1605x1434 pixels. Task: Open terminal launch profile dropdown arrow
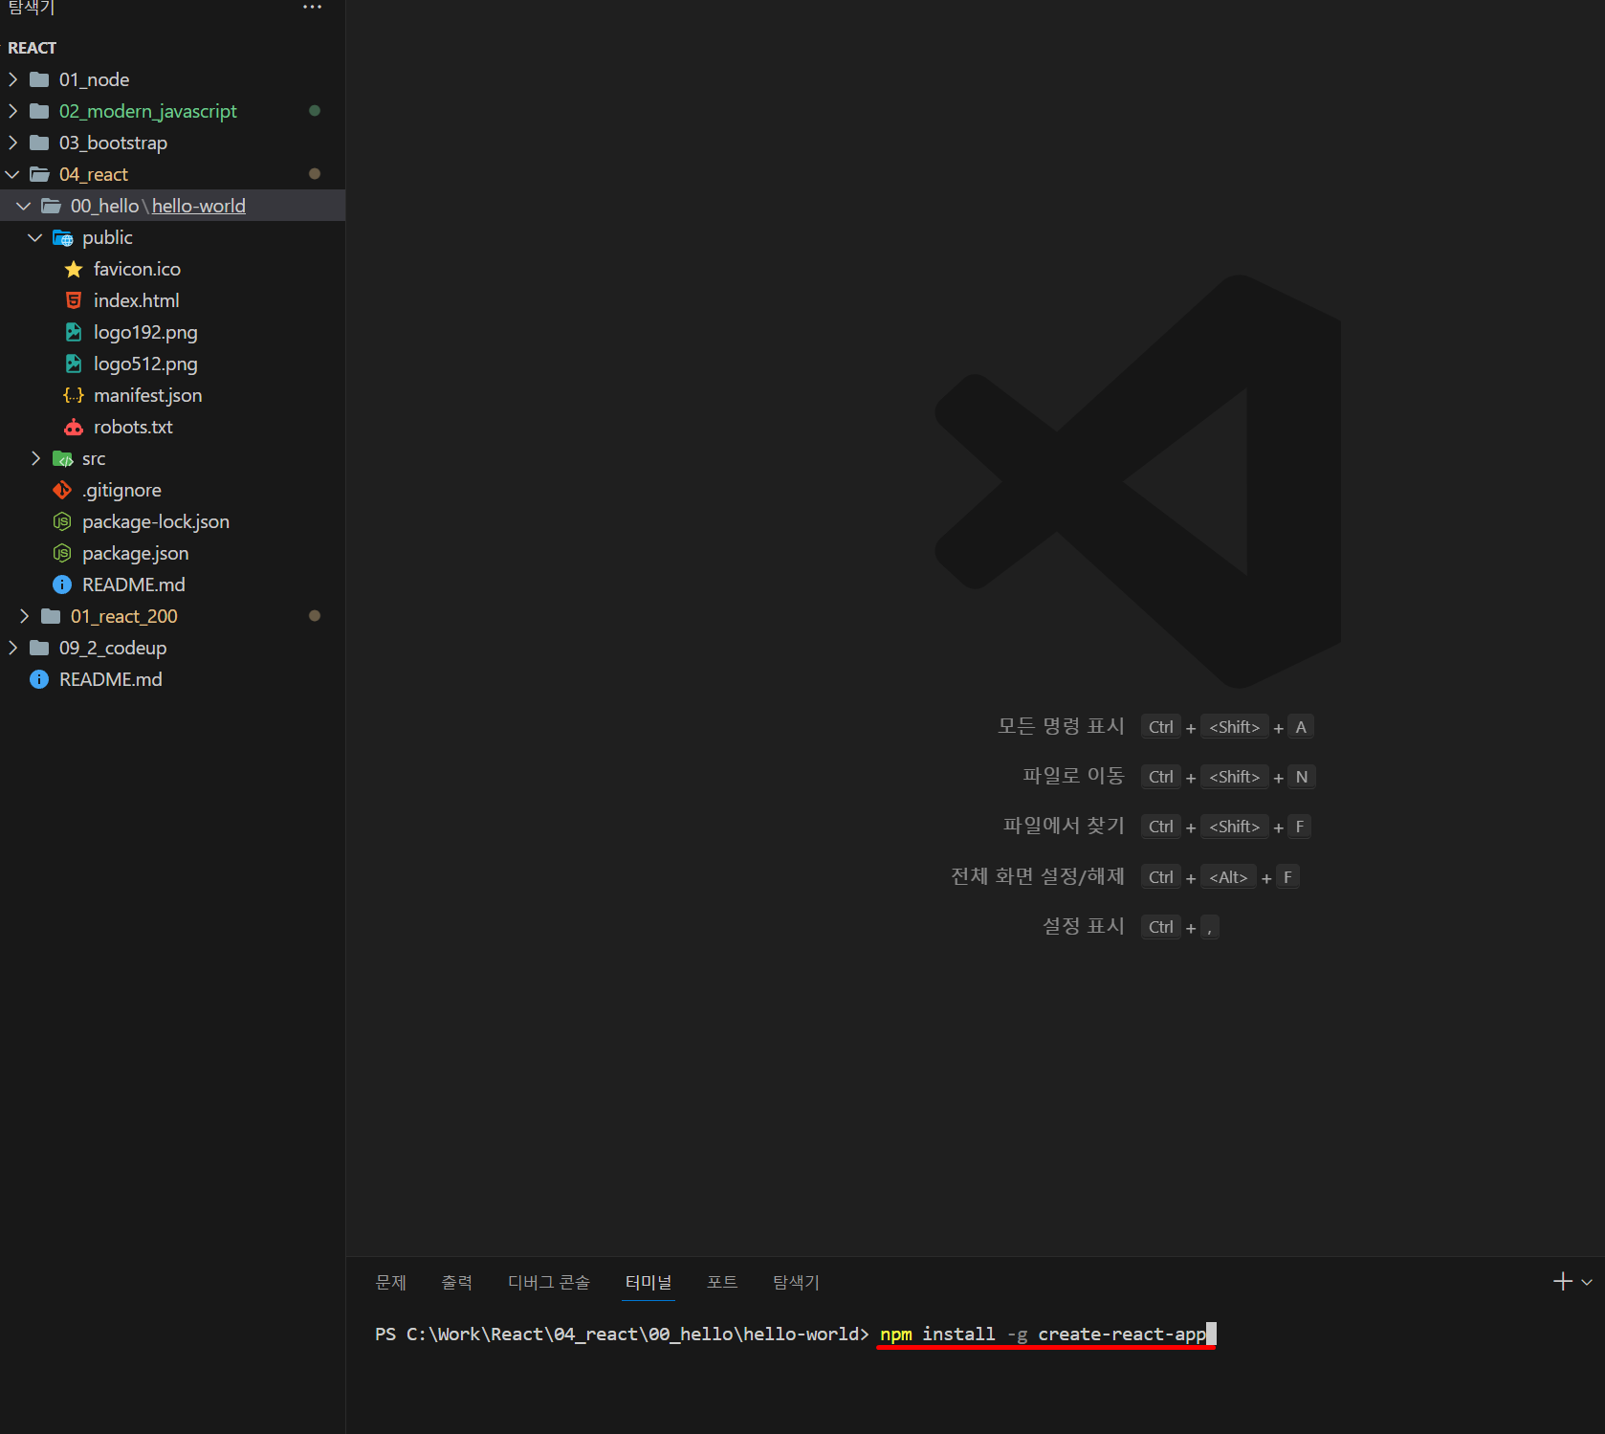[1587, 1282]
